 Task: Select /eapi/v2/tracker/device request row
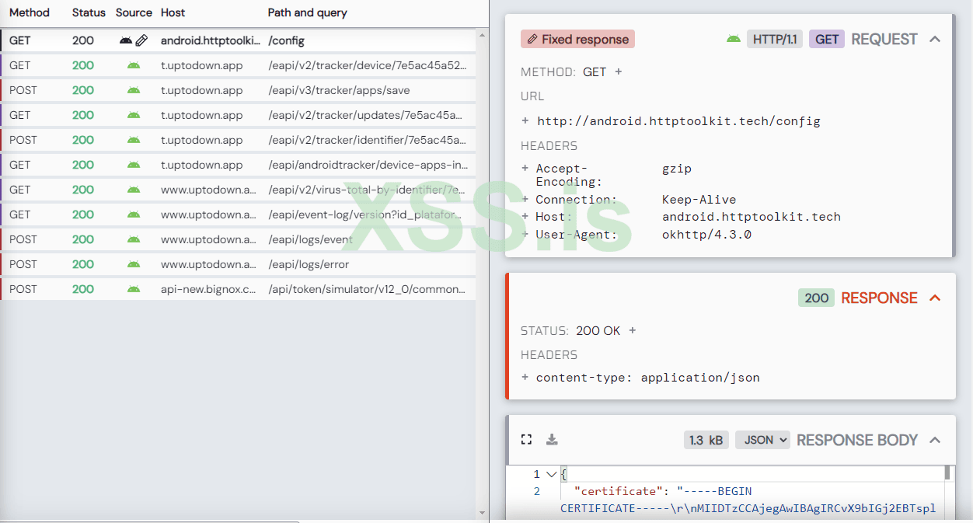238,65
